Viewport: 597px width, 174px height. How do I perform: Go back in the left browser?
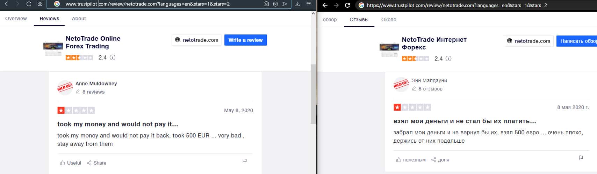tap(6, 4)
